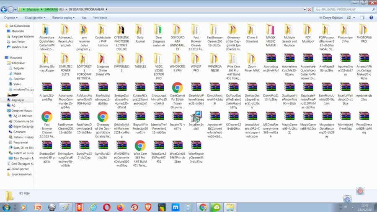Click Yaz in the toolbar
The image size is (377, 212).
click(84, 18)
